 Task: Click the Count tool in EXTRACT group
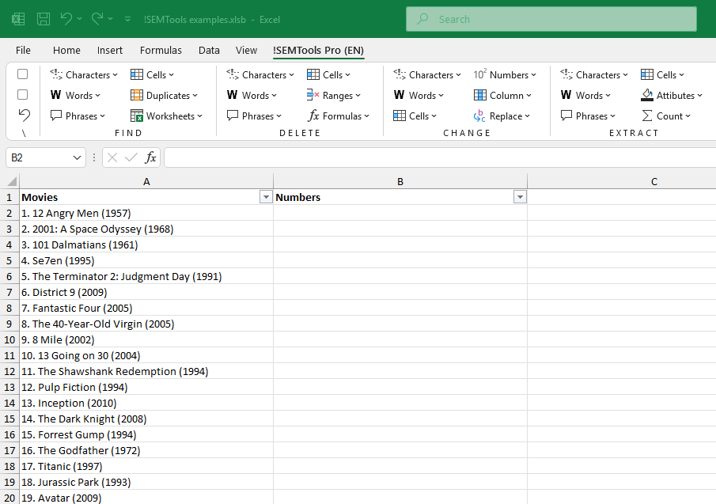[667, 116]
